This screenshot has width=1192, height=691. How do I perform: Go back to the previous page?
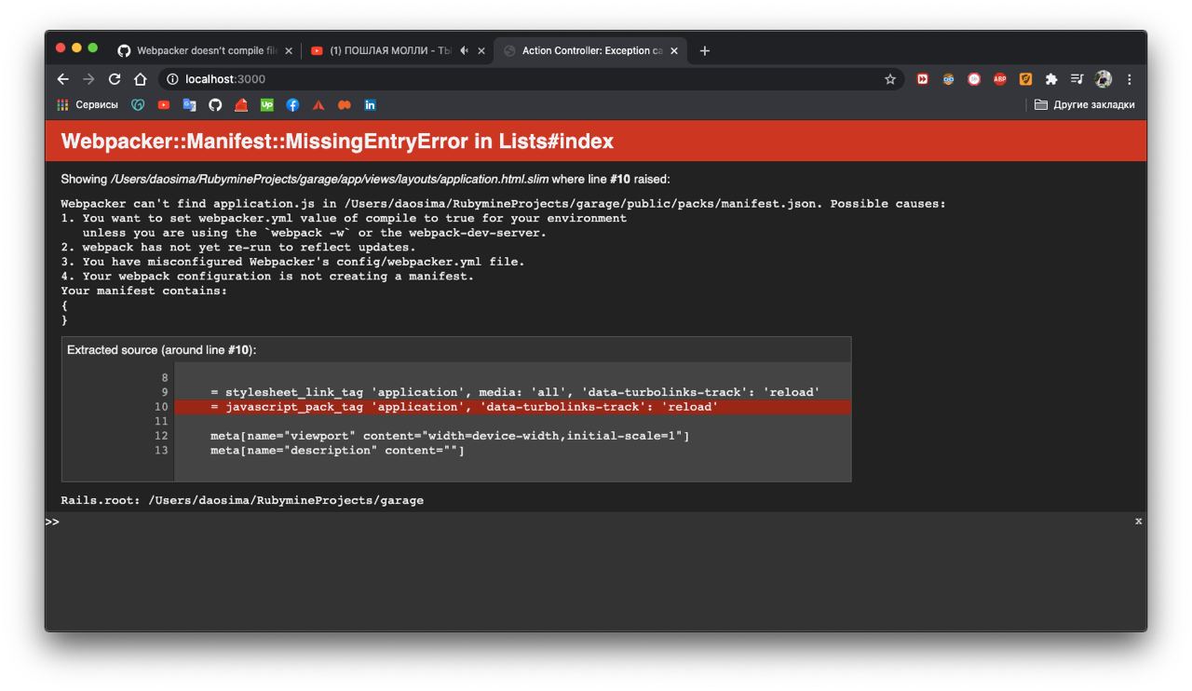click(63, 79)
